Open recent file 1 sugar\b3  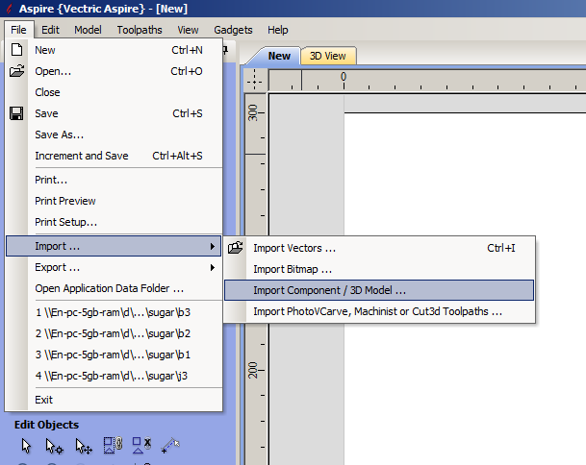click(114, 312)
